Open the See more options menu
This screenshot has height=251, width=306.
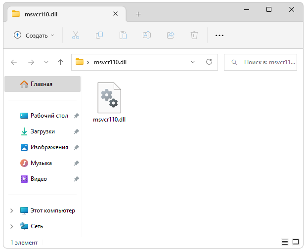click(219, 35)
